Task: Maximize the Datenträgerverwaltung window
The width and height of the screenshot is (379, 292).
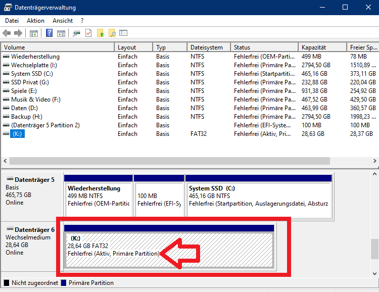Action: click(345, 7)
